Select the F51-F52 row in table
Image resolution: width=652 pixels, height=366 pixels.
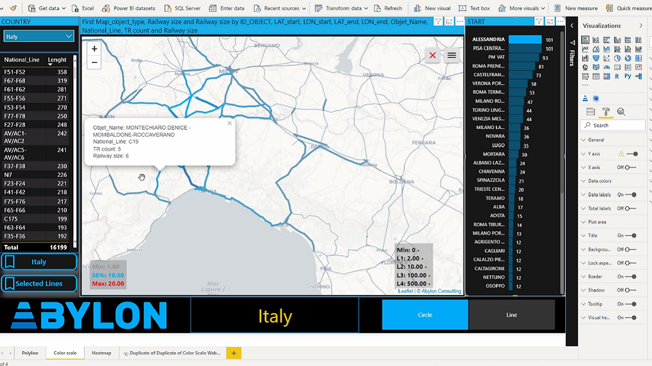(36, 72)
